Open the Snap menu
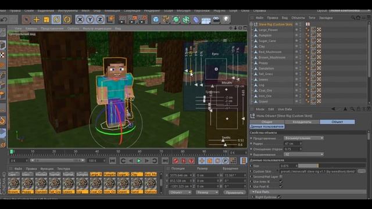 click(x=97, y=10)
